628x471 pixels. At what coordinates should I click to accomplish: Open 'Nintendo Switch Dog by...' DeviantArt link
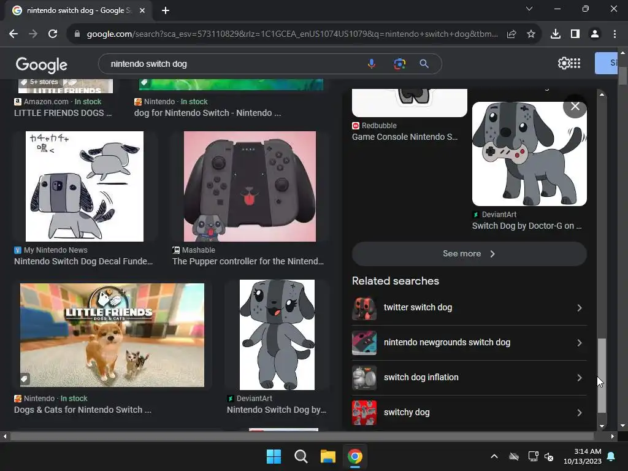click(x=277, y=410)
